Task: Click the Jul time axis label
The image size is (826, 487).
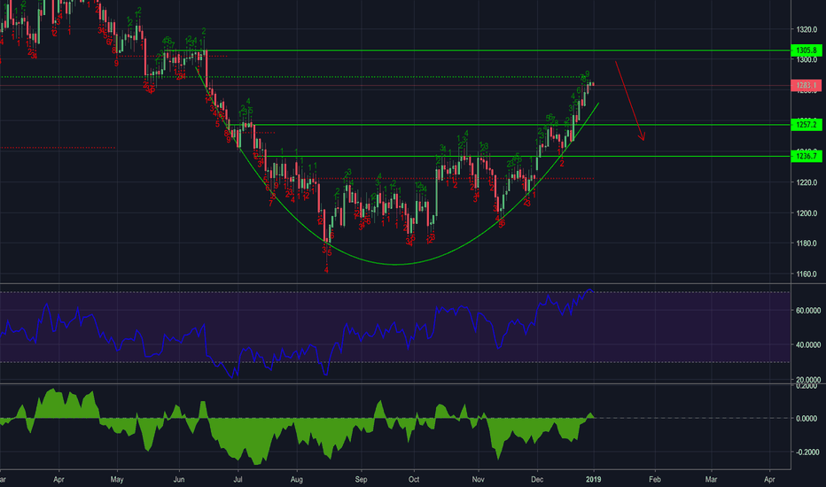Action: tap(238, 480)
